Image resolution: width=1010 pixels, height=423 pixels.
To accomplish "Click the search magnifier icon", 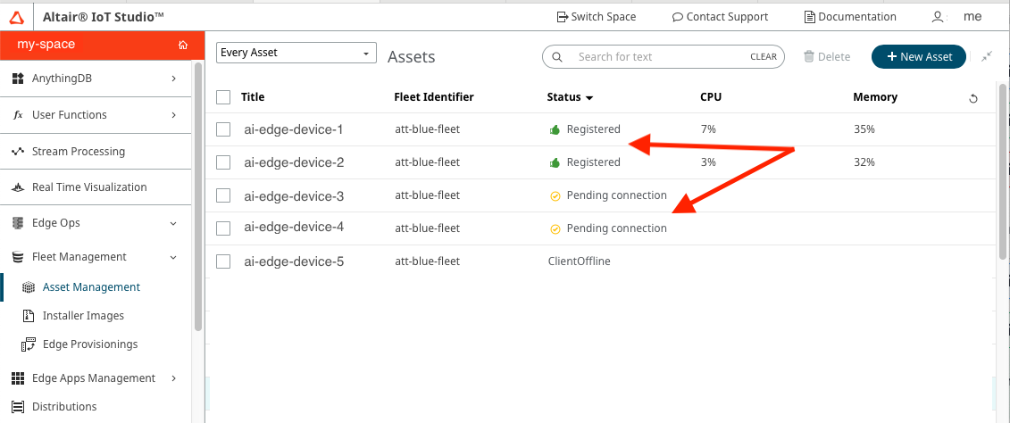I will tap(557, 57).
